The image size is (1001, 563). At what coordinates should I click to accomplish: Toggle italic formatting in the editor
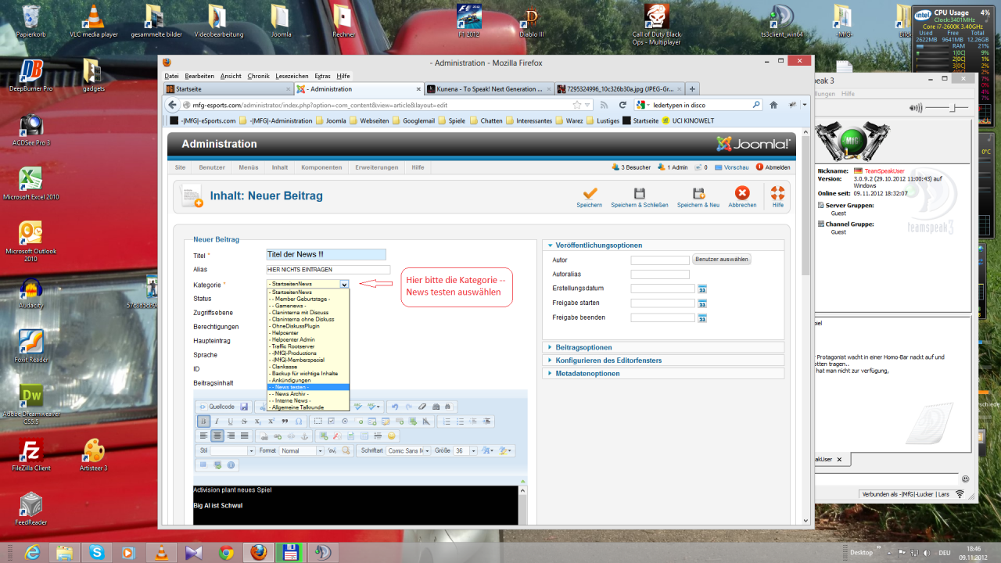click(217, 421)
